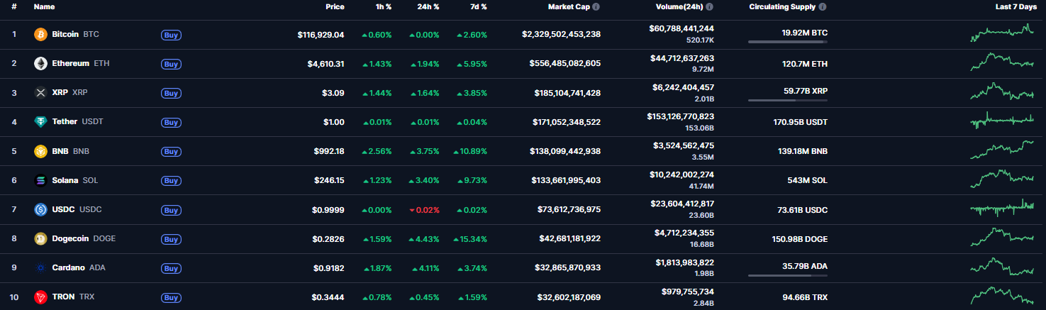1046x310 pixels.
Task: Click the Ethereum coin logo
Action: tap(40, 63)
